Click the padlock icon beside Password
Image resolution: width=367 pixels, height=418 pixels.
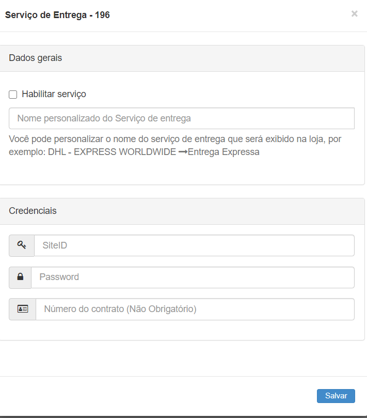point(20,277)
